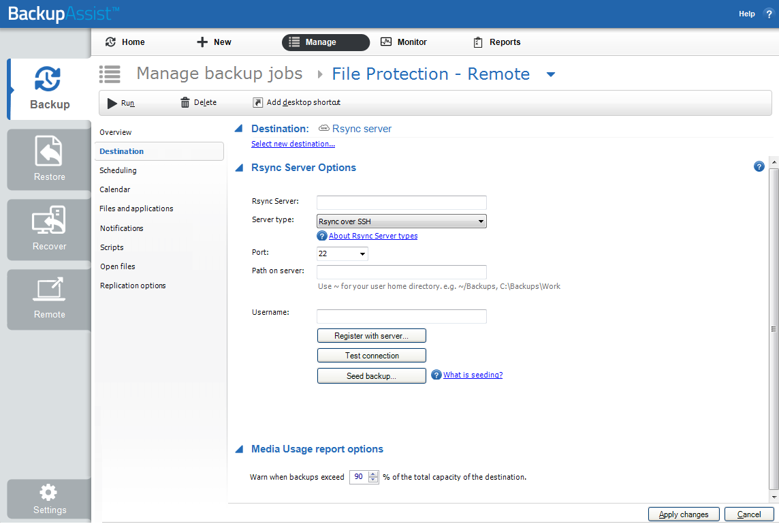This screenshot has height=524, width=779.
Task: Click the Path on server field
Action: coord(402,272)
